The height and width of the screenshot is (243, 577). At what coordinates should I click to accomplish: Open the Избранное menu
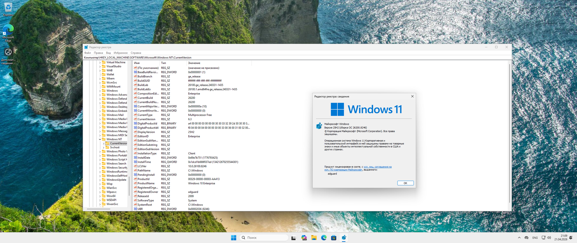(120, 53)
